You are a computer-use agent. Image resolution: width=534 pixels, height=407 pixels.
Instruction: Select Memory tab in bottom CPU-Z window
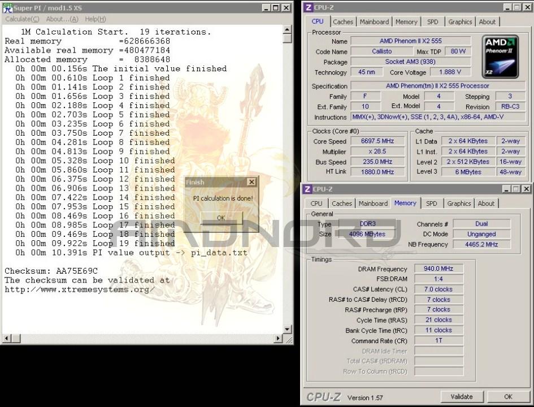405,203
